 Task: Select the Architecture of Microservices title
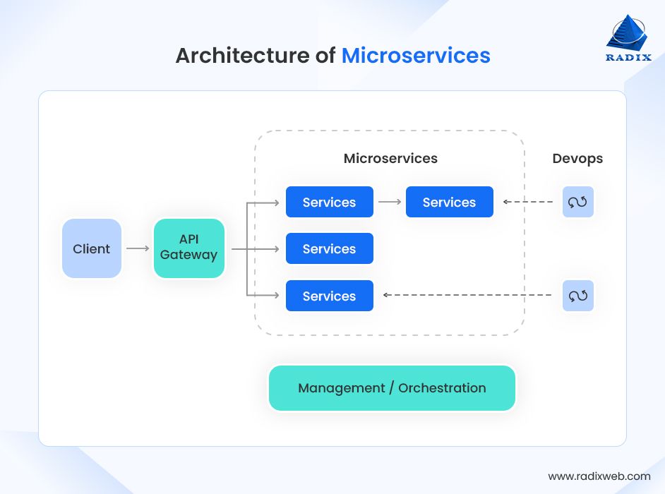332,55
